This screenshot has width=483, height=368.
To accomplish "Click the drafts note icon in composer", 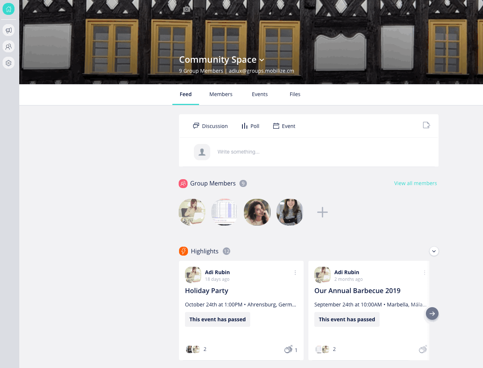I will (426, 125).
